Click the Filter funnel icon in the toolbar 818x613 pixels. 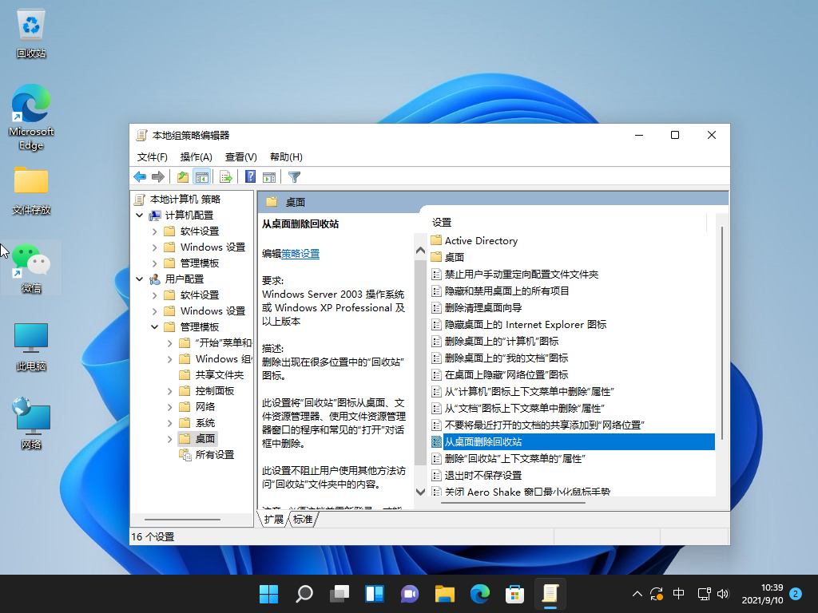[294, 177]
